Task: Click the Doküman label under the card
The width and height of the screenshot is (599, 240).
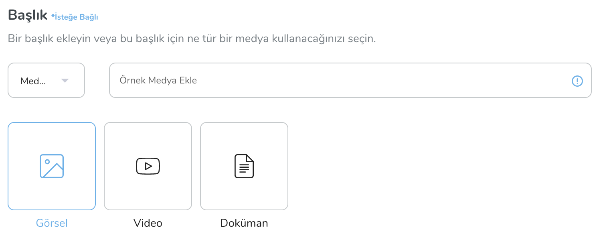Action: pos(244,223)
